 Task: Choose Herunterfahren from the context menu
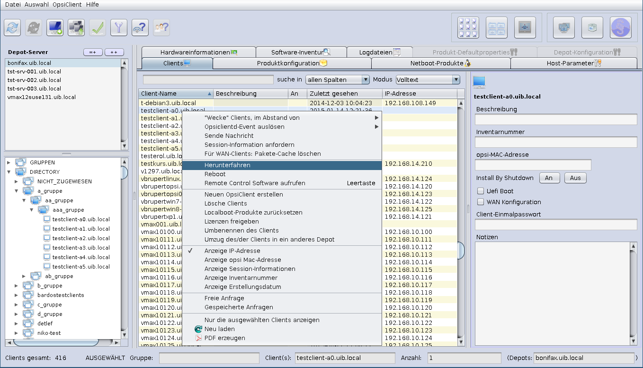click(282, 165)
